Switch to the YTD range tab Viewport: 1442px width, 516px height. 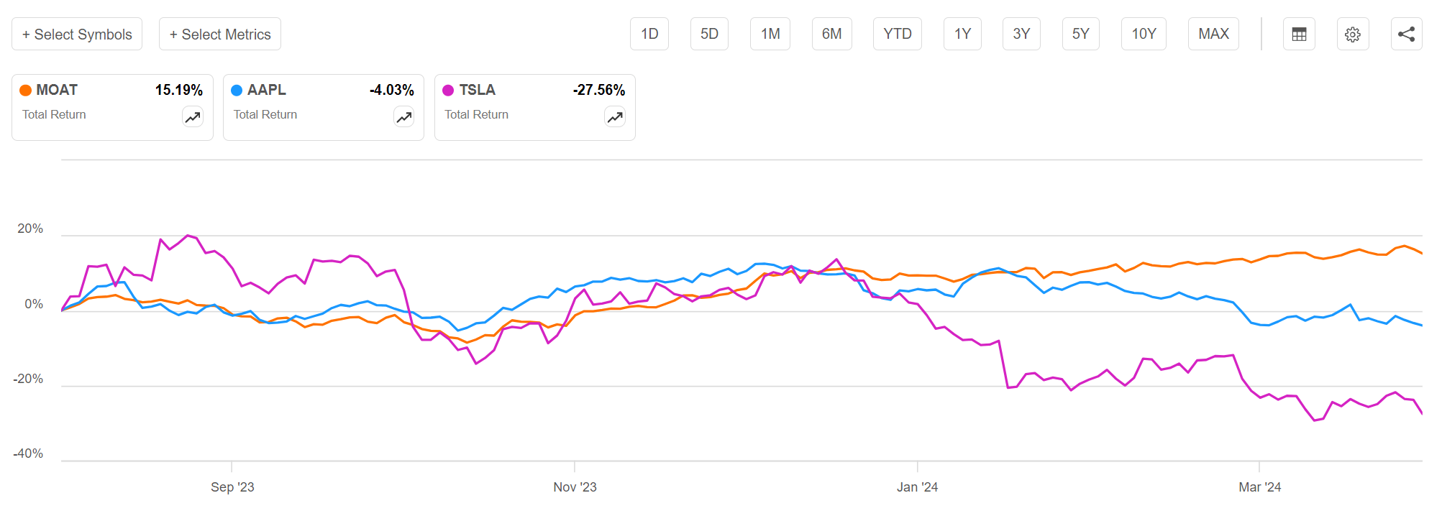click(897, 34)
